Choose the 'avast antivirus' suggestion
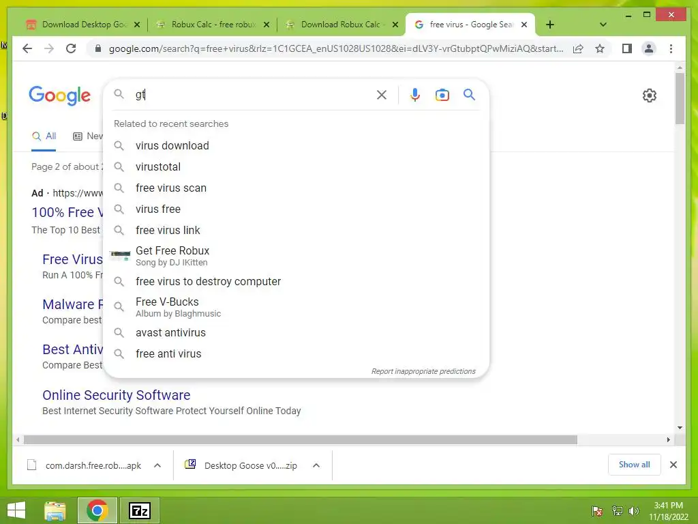The image size is (698, 524). tap(296, 332)
